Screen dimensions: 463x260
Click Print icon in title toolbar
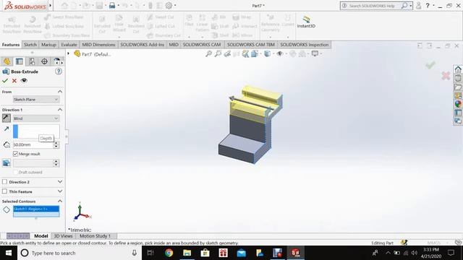(x=112, y=6)
